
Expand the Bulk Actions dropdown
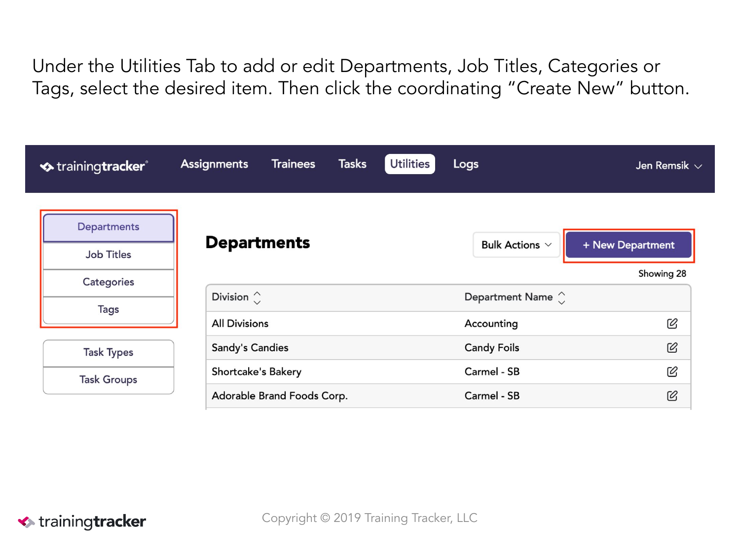click(516, 245)
